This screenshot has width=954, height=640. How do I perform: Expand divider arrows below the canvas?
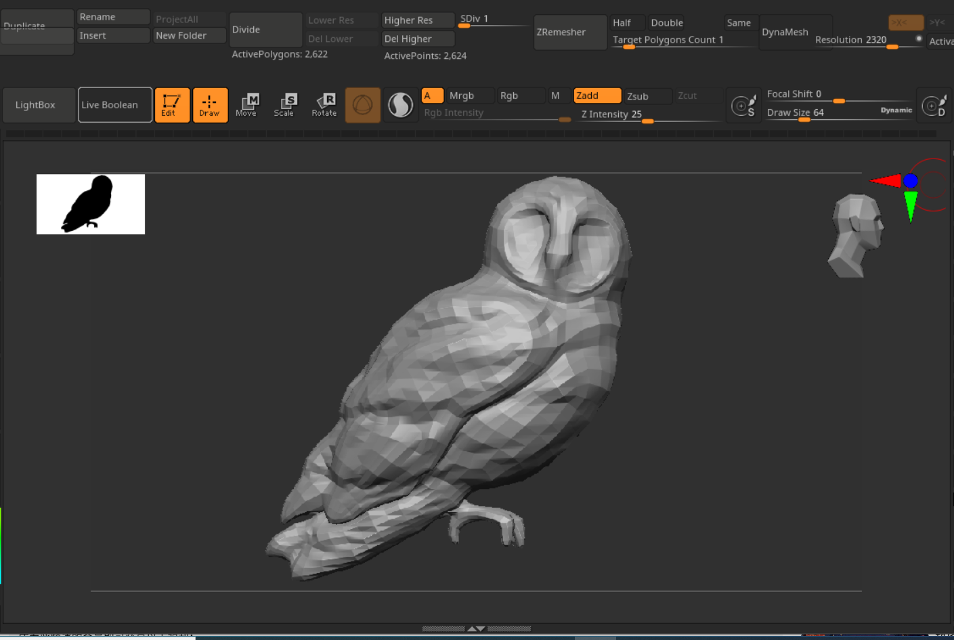tap(476, 628)
